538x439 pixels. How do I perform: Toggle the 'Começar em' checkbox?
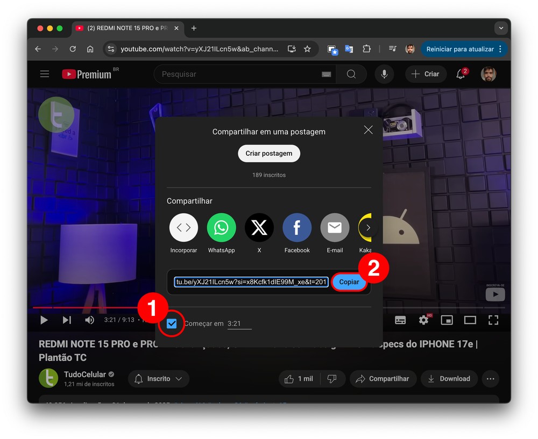click(172, 323)
